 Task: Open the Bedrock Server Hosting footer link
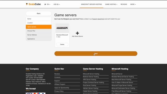[x=91, y=77]
